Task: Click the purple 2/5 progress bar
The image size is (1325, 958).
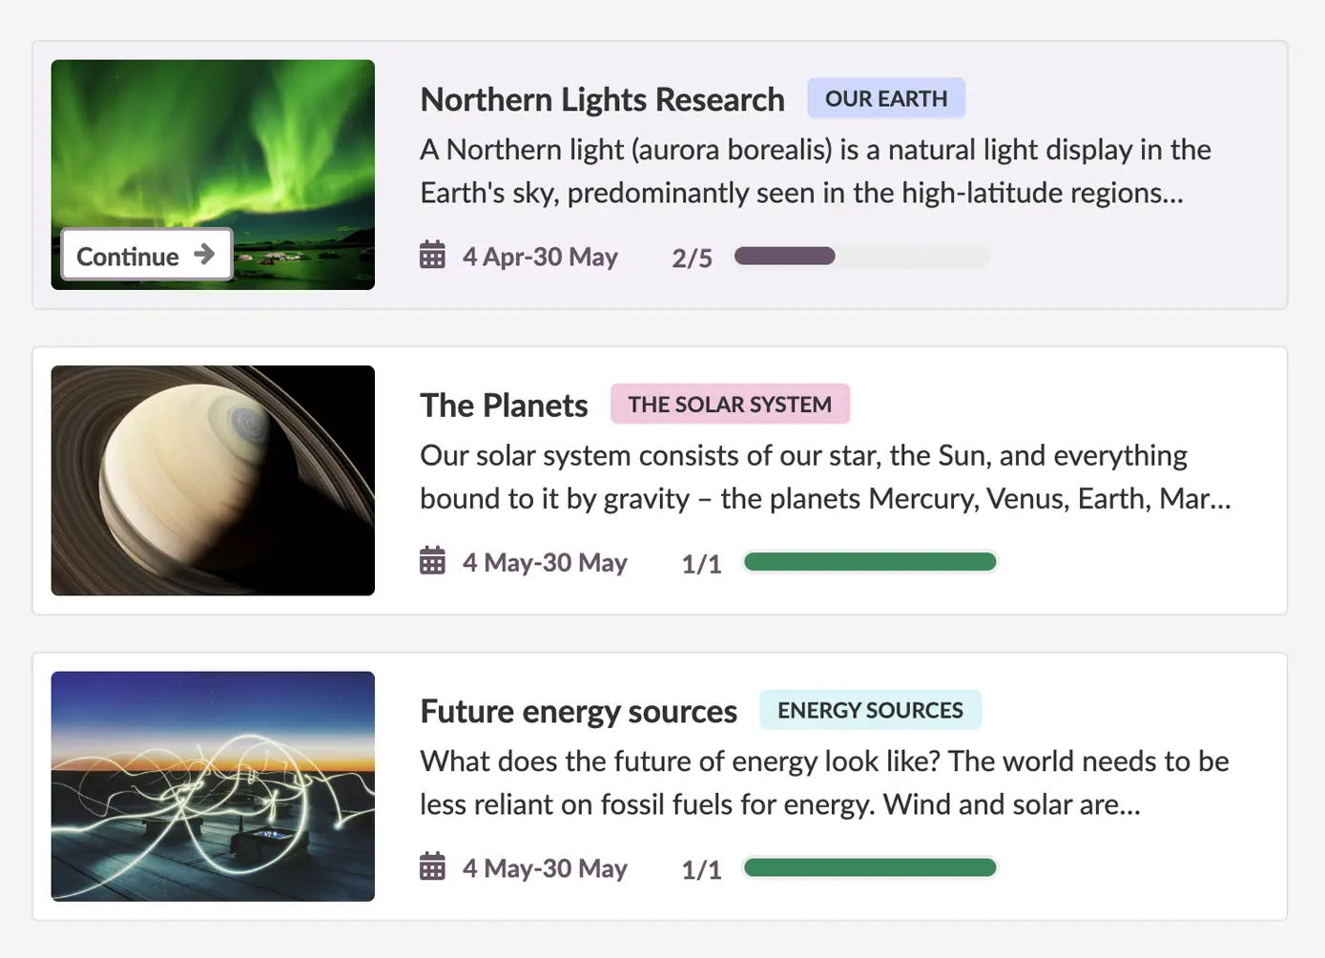Action: pos(860,256)
